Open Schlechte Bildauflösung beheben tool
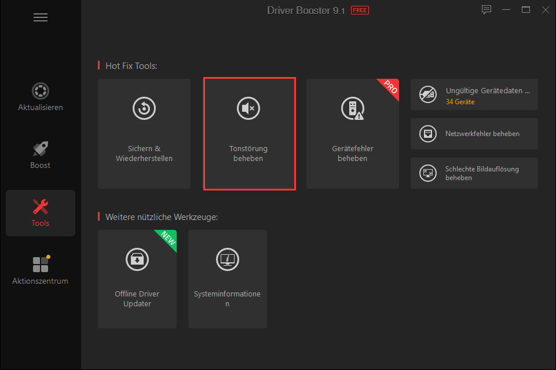Viewport: 556px width, 370px height. pos(474,173)
